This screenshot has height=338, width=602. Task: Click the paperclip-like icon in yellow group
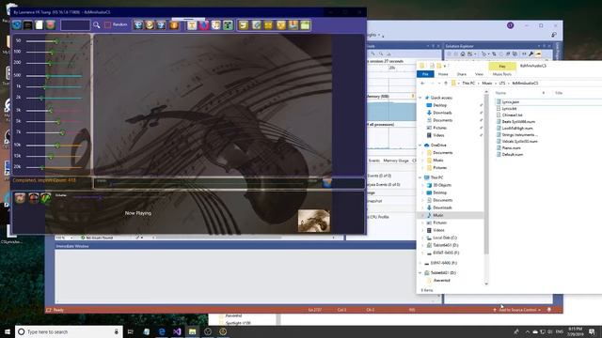tap(256, 25)
